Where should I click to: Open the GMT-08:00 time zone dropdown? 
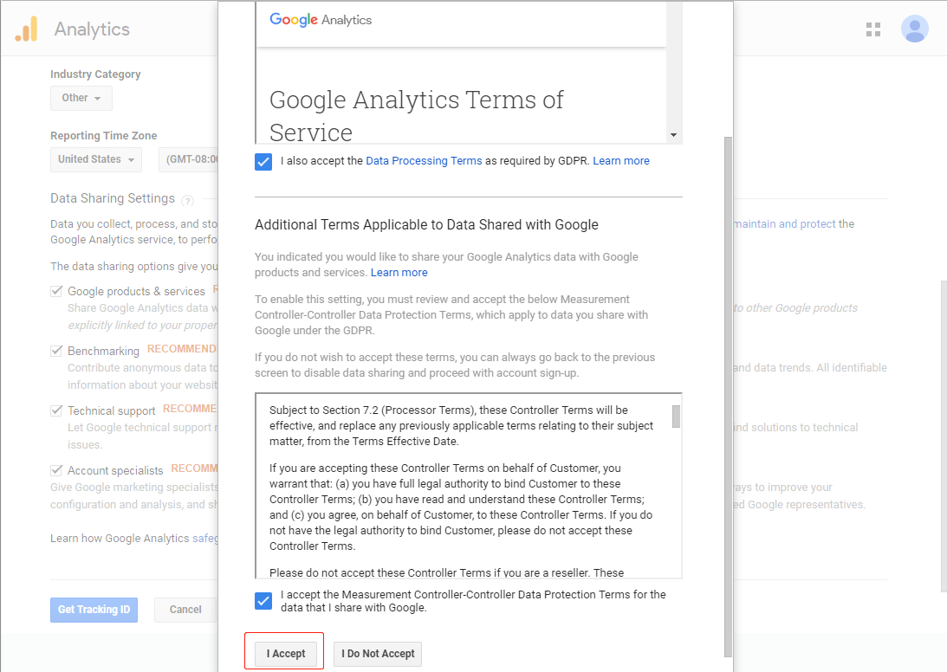coord(188,159)
